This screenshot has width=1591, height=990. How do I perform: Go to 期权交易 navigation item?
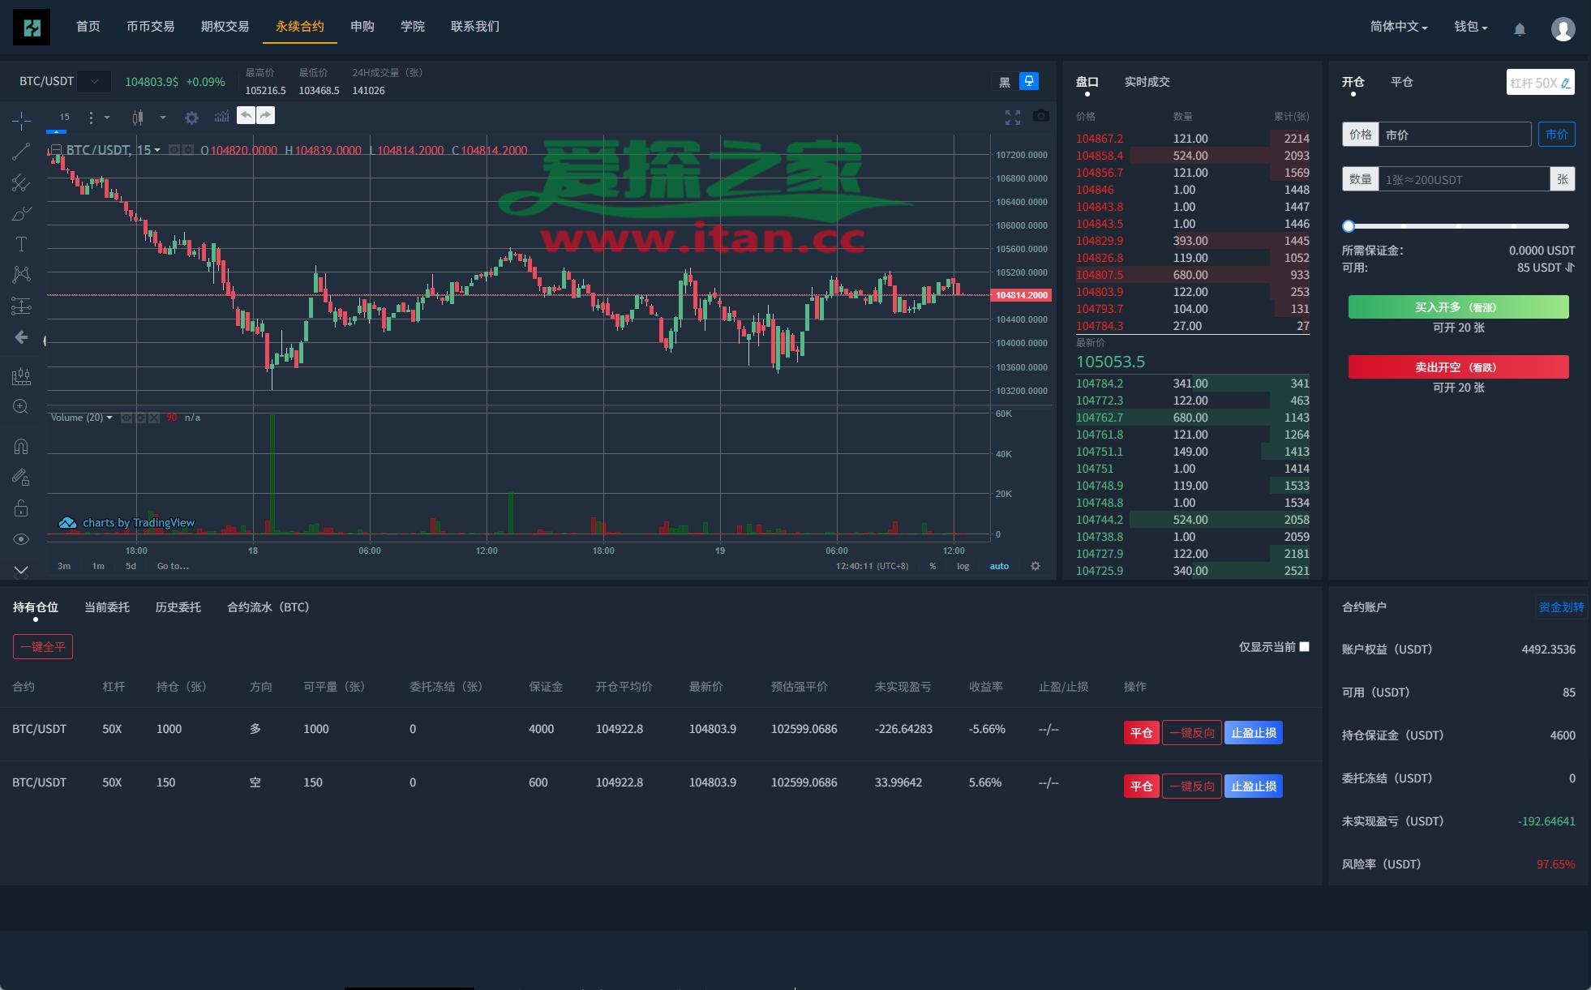pyautogui.click(x=225, y=27)
